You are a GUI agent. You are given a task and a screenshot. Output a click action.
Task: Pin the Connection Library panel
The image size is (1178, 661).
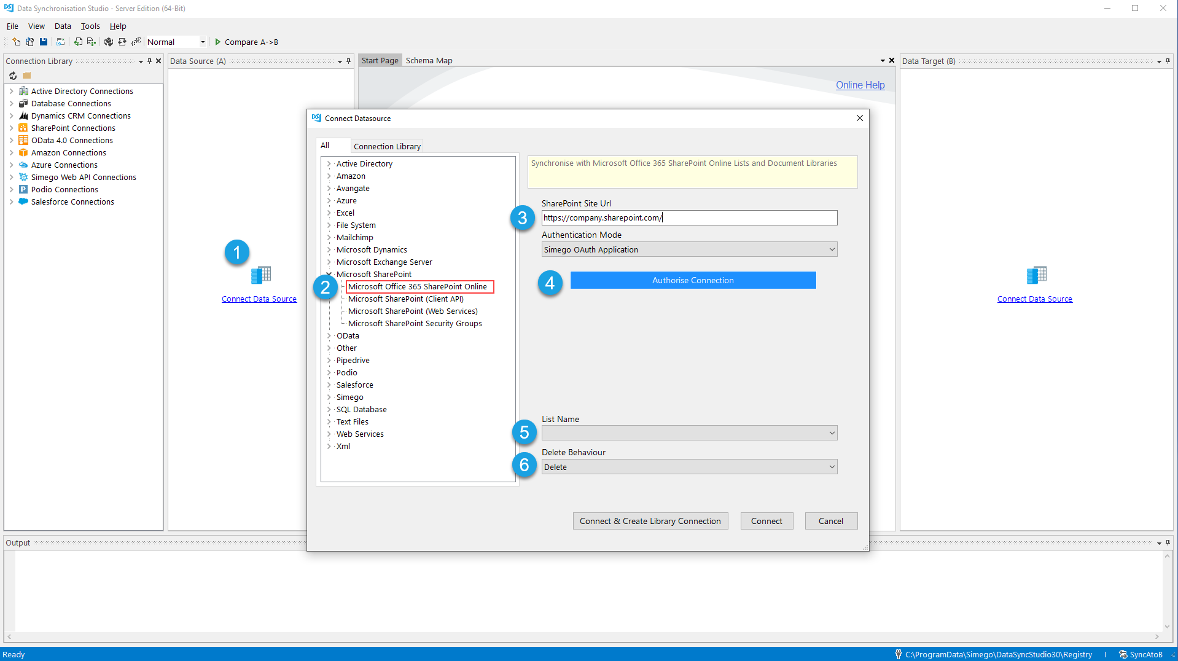coord(149,61)
